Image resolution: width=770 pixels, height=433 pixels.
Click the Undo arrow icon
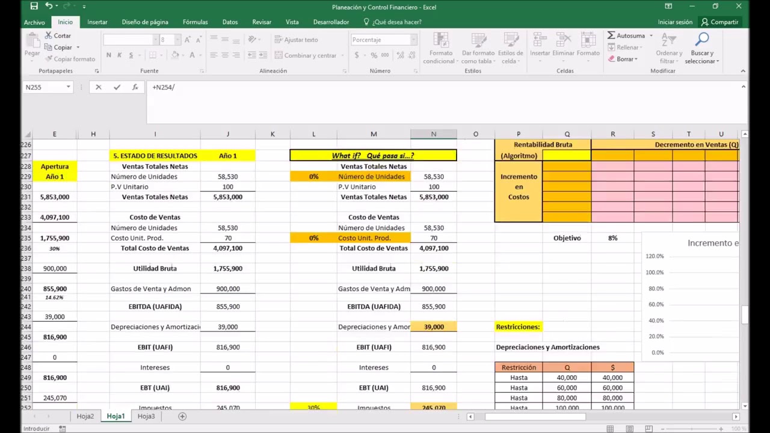(x=49, y=6)
